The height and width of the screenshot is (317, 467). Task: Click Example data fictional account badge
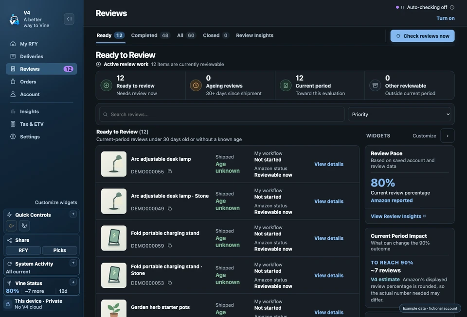[x=430, y=308]
